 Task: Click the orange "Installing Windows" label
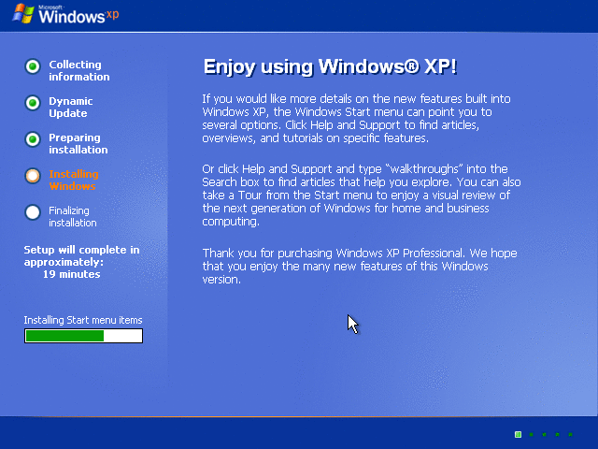tap(74, 180)
